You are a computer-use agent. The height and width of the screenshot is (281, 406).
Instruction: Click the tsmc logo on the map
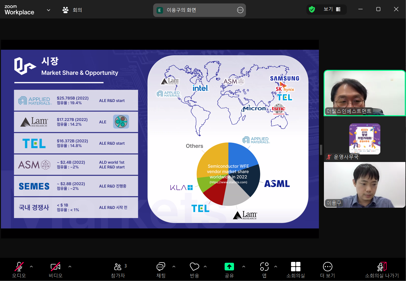tap(279, 109)
